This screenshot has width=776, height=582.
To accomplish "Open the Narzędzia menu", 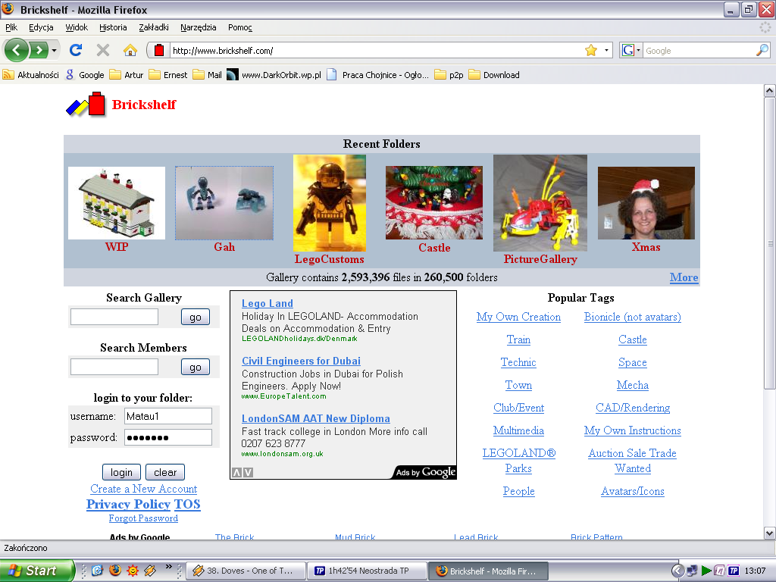I will 198,27.
